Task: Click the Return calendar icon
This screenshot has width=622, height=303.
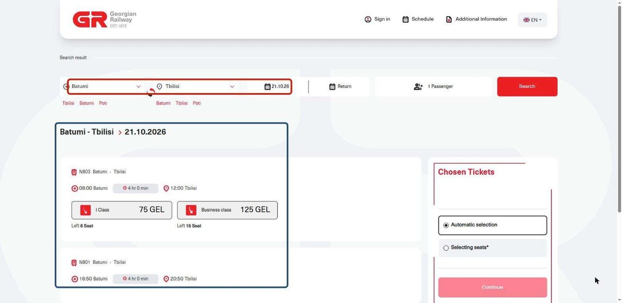Action: [x=332, y=86]
